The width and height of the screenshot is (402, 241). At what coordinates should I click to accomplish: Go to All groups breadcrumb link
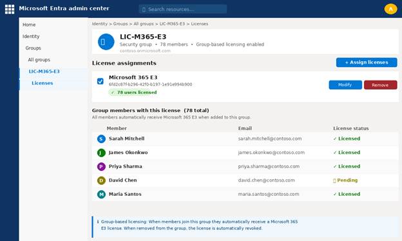(x=144, y=24)
